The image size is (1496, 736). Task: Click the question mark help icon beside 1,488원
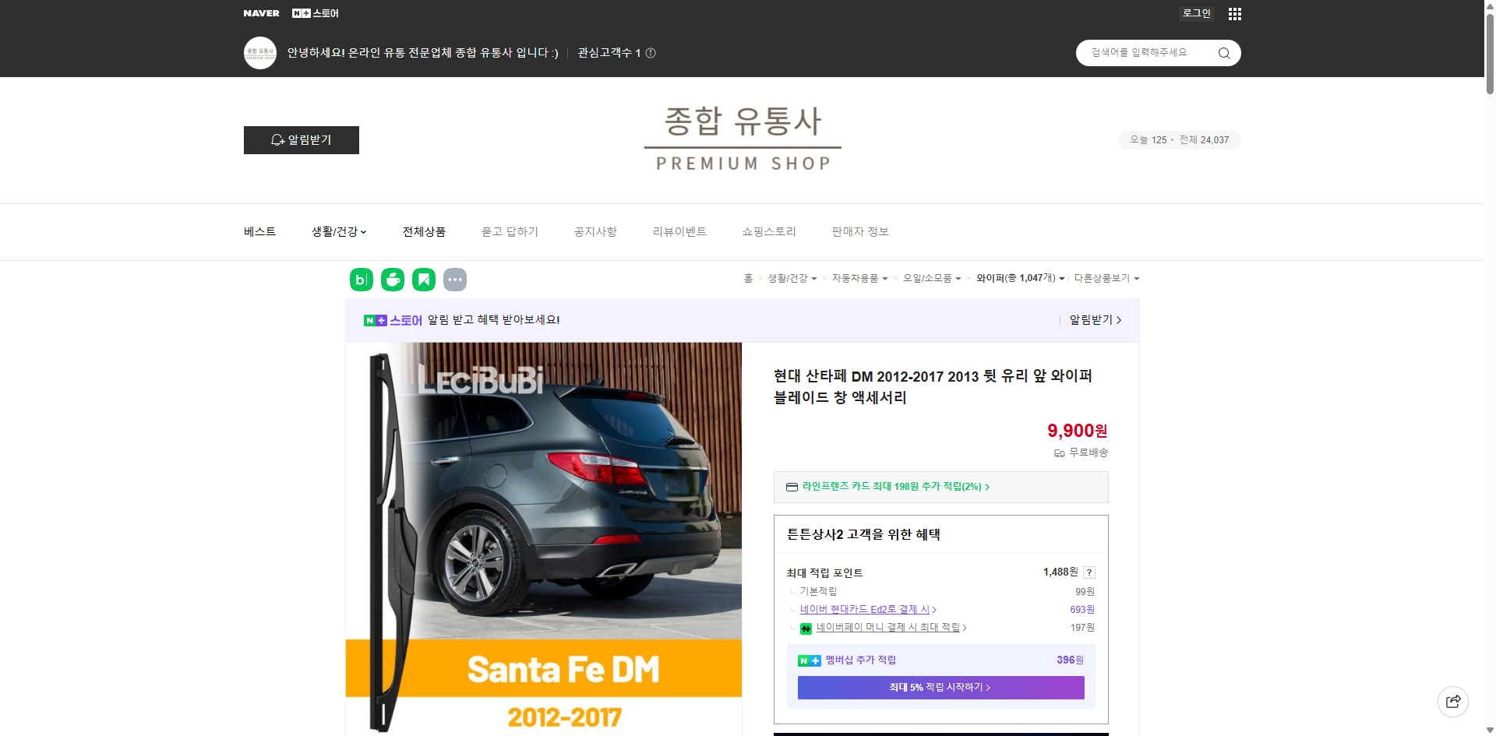pos(1088,572)
